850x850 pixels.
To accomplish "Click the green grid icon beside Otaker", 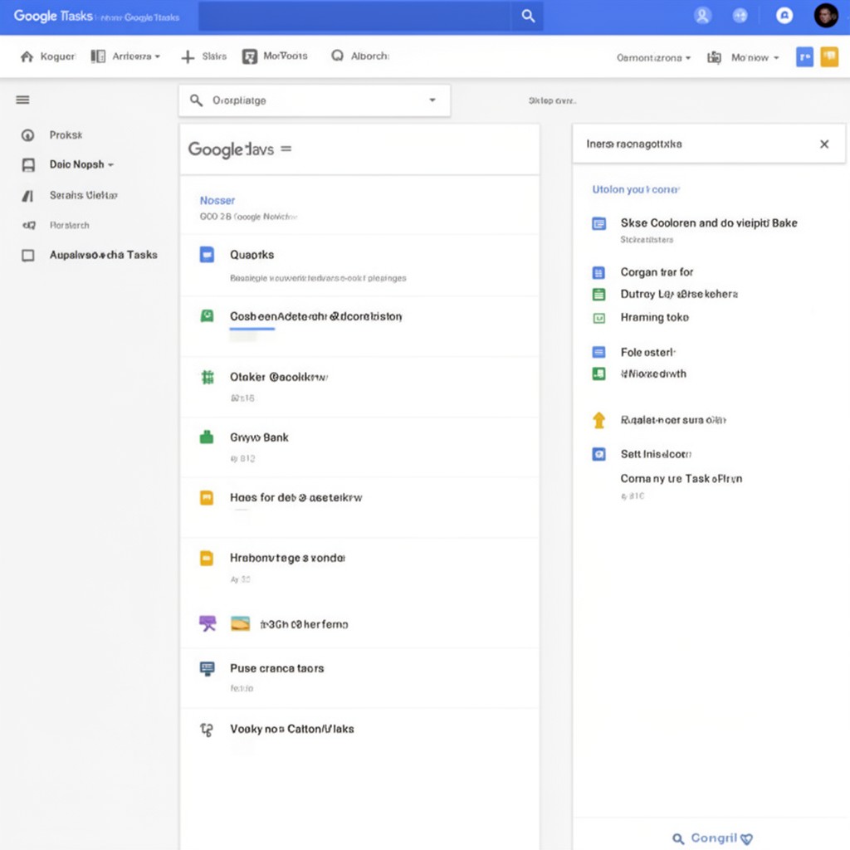I will [207, 377].
